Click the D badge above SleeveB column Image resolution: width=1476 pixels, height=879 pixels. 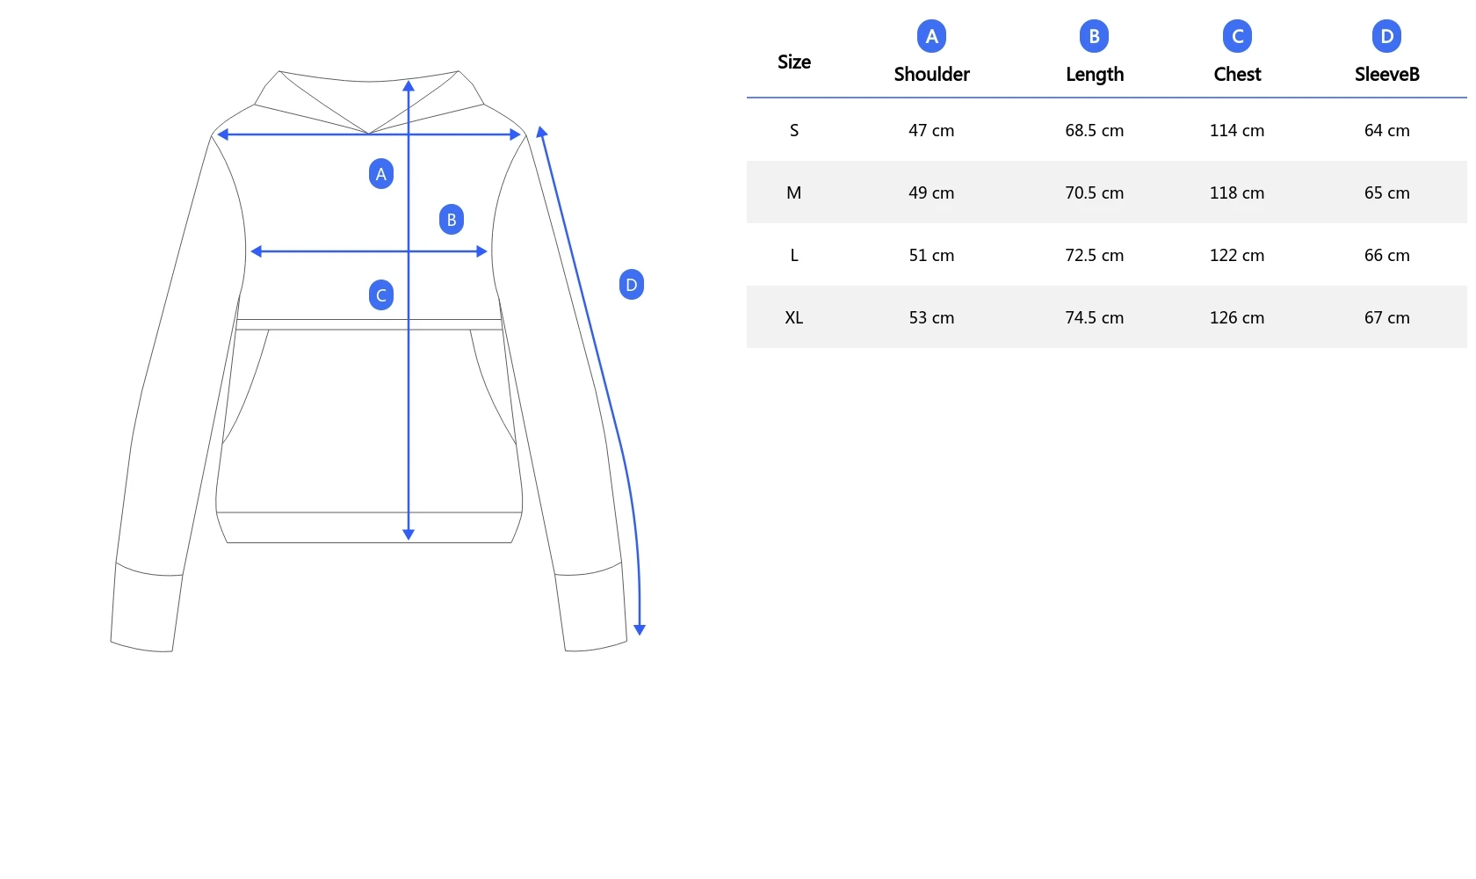[1386, 36]
